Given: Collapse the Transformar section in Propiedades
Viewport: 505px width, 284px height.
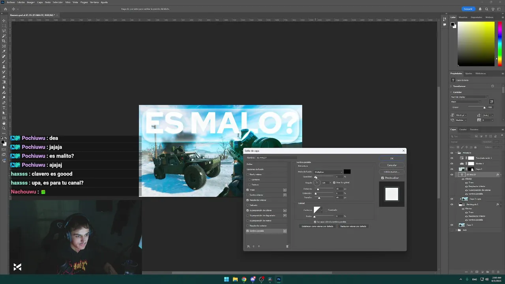Looking at the screenshot, I should point(451,86).
